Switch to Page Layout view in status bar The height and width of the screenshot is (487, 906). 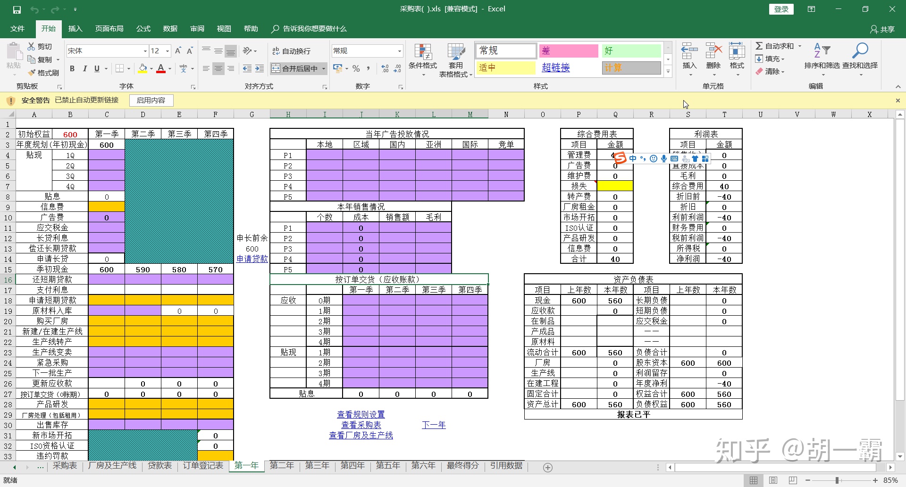click(x=773, y=480)
